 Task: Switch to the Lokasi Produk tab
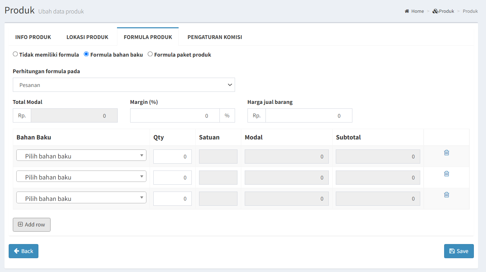tap(87, 37)
